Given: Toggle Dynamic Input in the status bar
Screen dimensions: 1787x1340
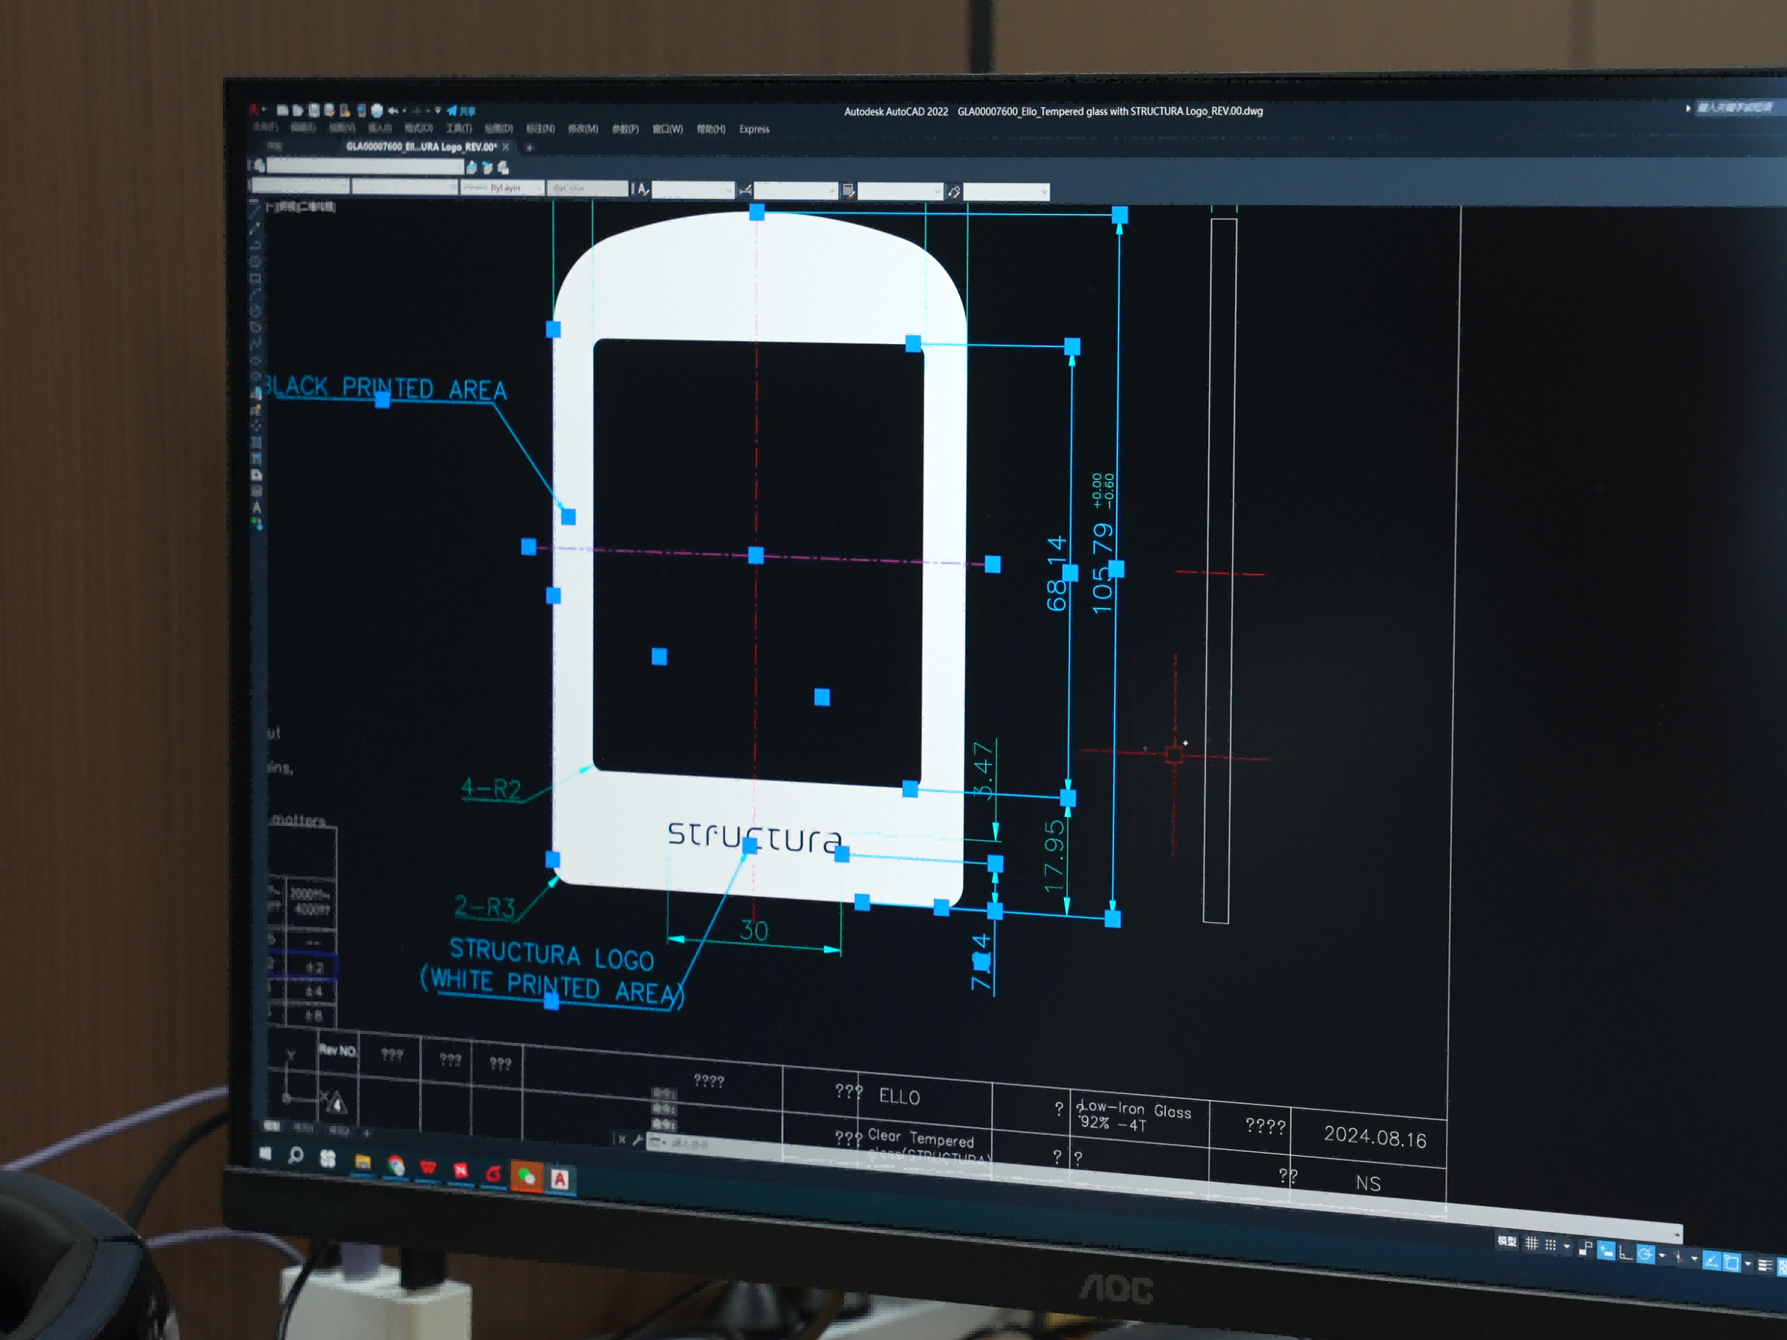Looking at the screenshot, I should pyautogui.click(x=1607, y=1251).
